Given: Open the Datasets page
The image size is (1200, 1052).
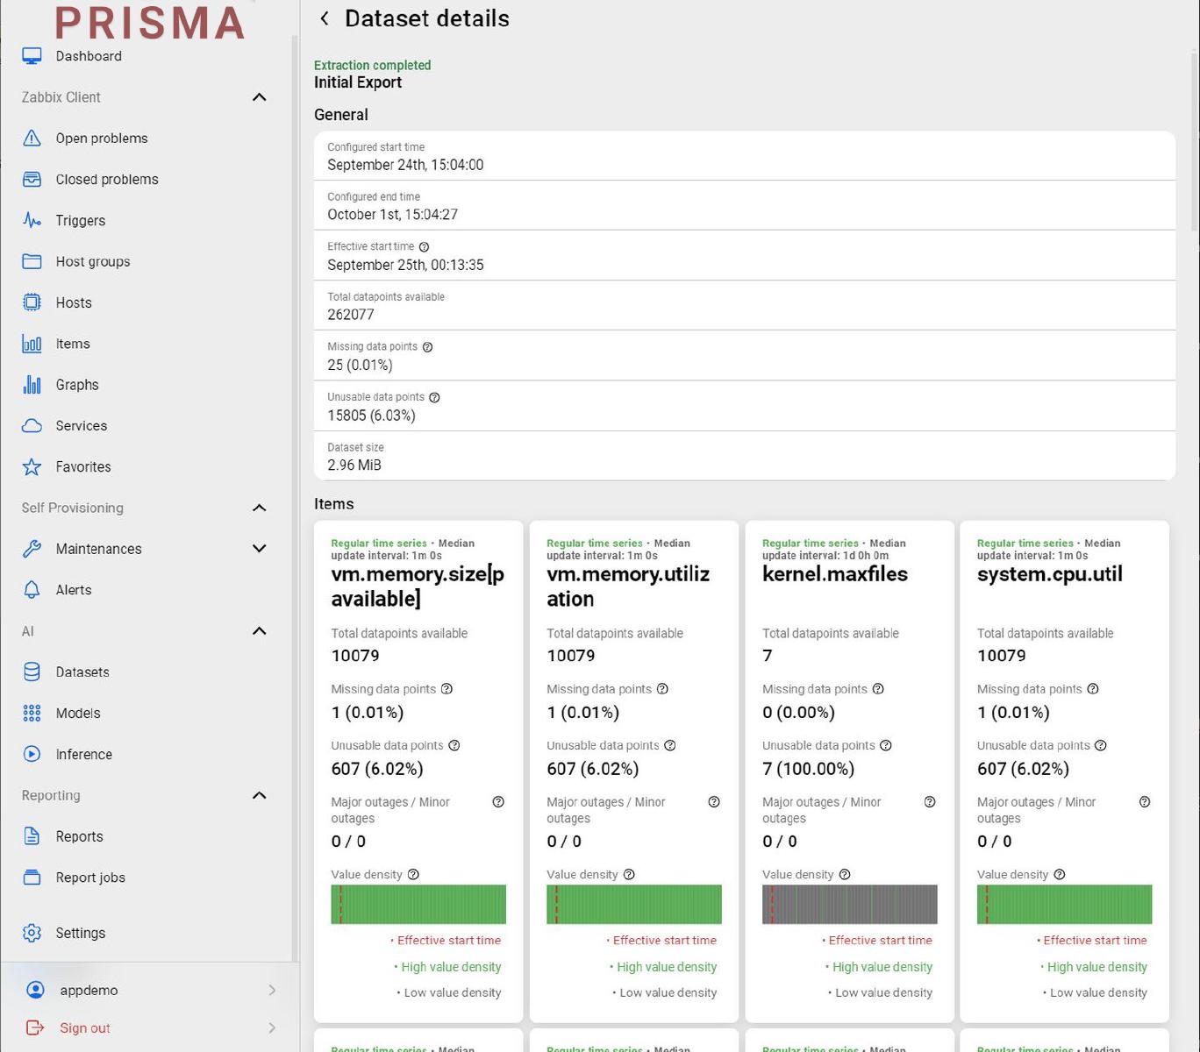Looking at the screenshot, I should (x=82, y=672).
